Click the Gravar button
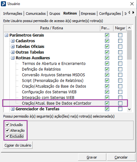 92,157
